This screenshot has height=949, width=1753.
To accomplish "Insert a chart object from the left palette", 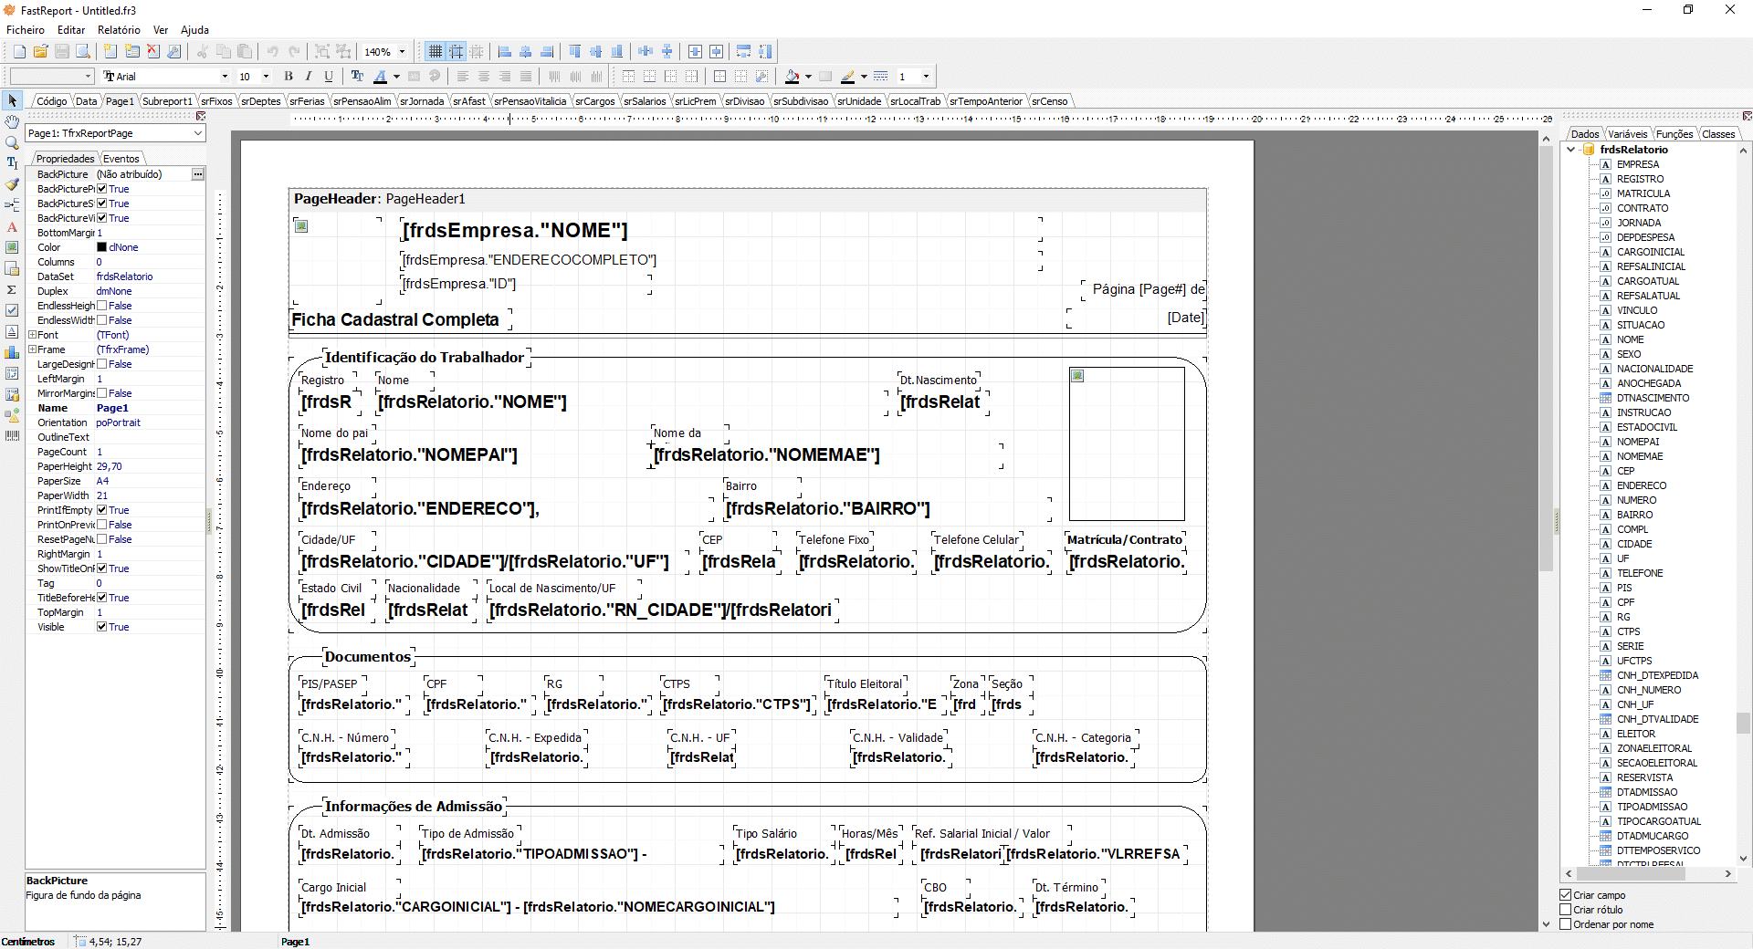I will [x=12, y=352].
